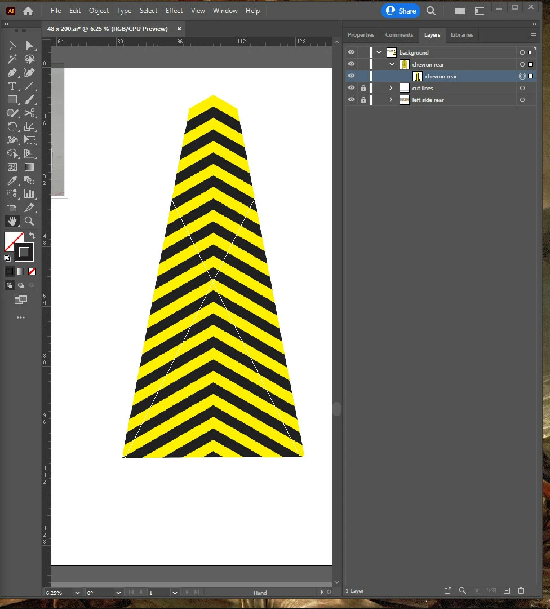Pick the Magic Wand tool

pos(12,59)
